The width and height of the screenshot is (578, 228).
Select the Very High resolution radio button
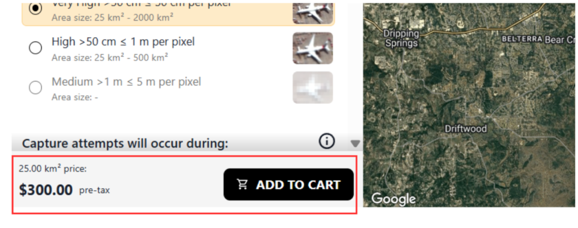click(36, 9)
